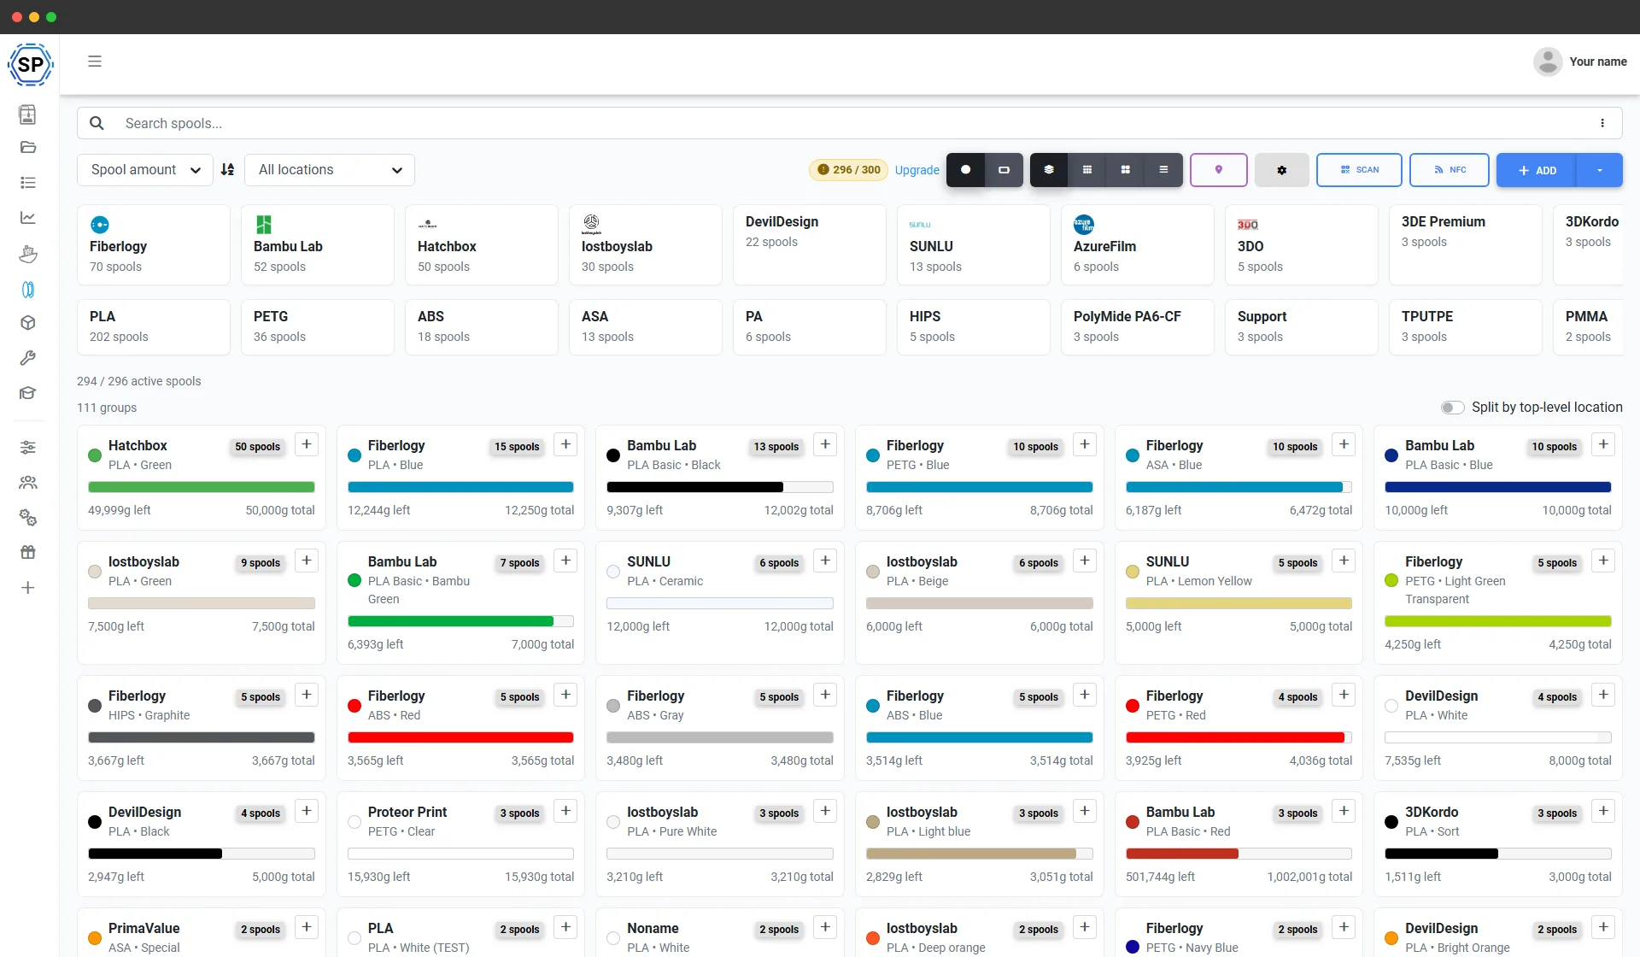Filter by SUNLU brand card
Image resolution: width=1640 pixels, height=957 pixels.
pyautogui.click(x=974, y=244)
